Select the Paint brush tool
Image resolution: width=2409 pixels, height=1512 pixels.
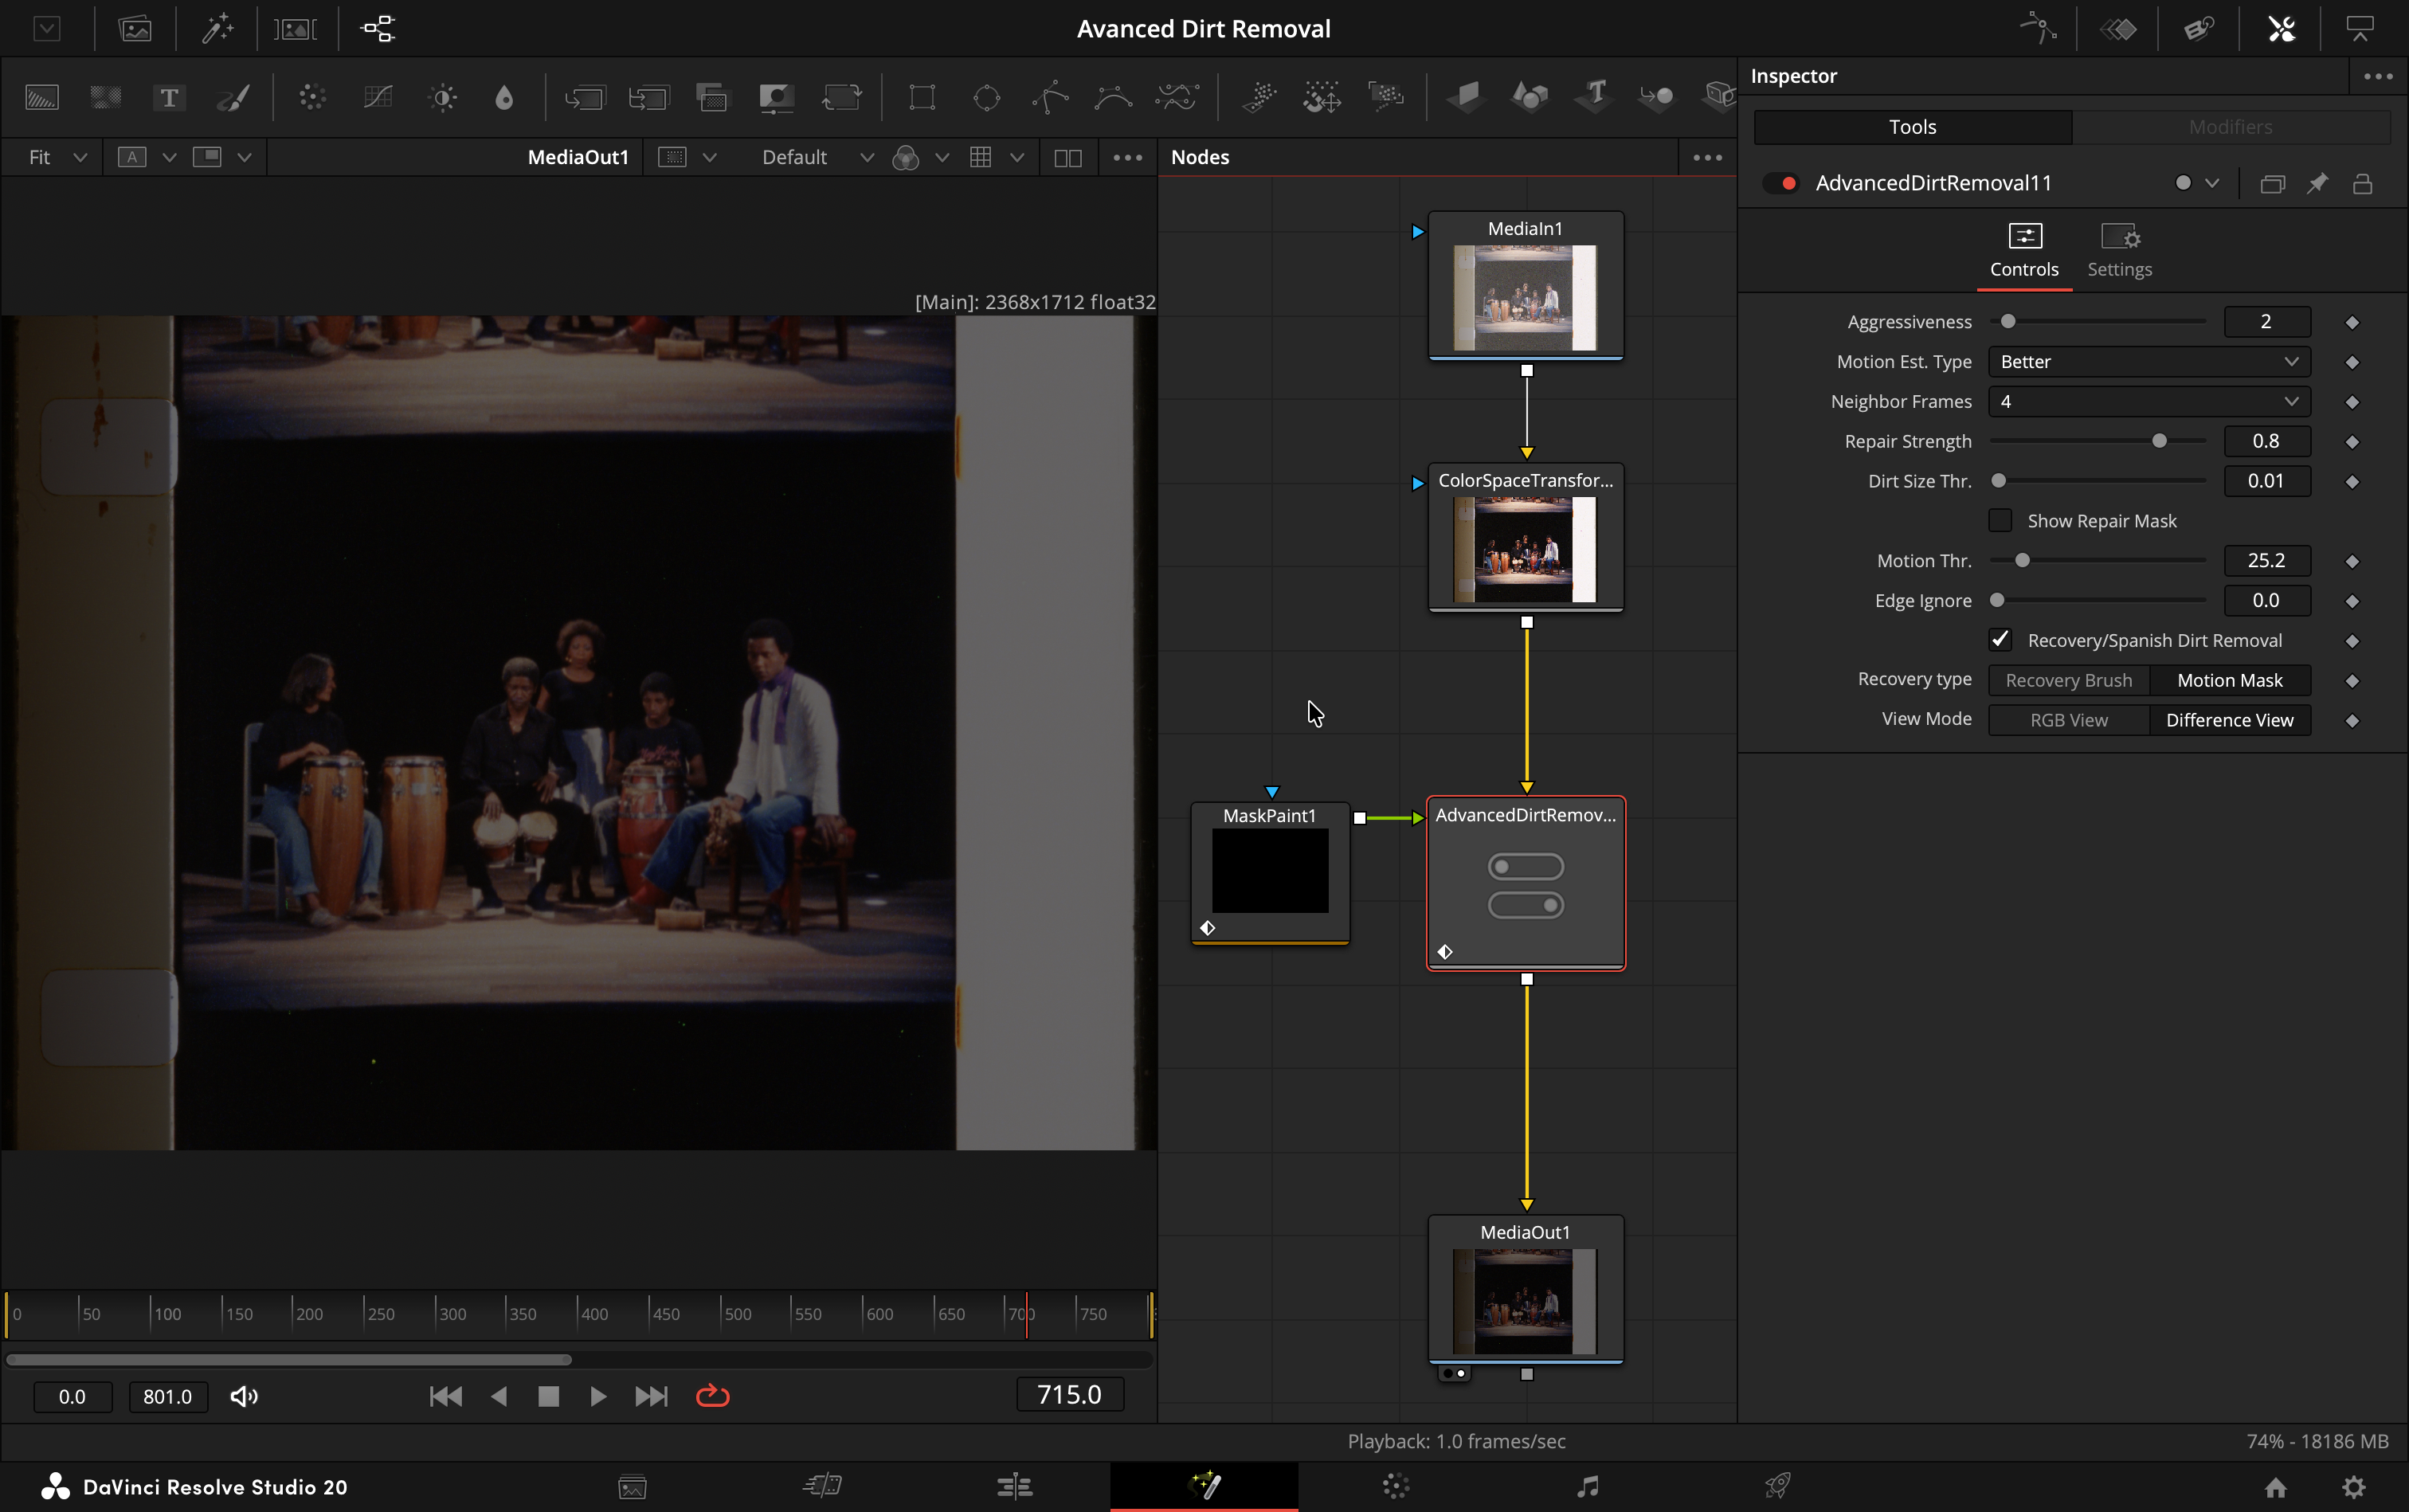233,97
